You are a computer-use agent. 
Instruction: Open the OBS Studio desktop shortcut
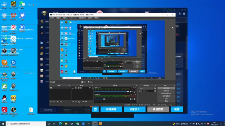point(4,52)
